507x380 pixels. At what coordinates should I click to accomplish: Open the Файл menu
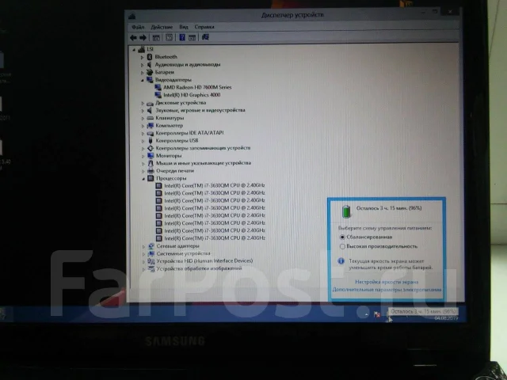point(138,27)
